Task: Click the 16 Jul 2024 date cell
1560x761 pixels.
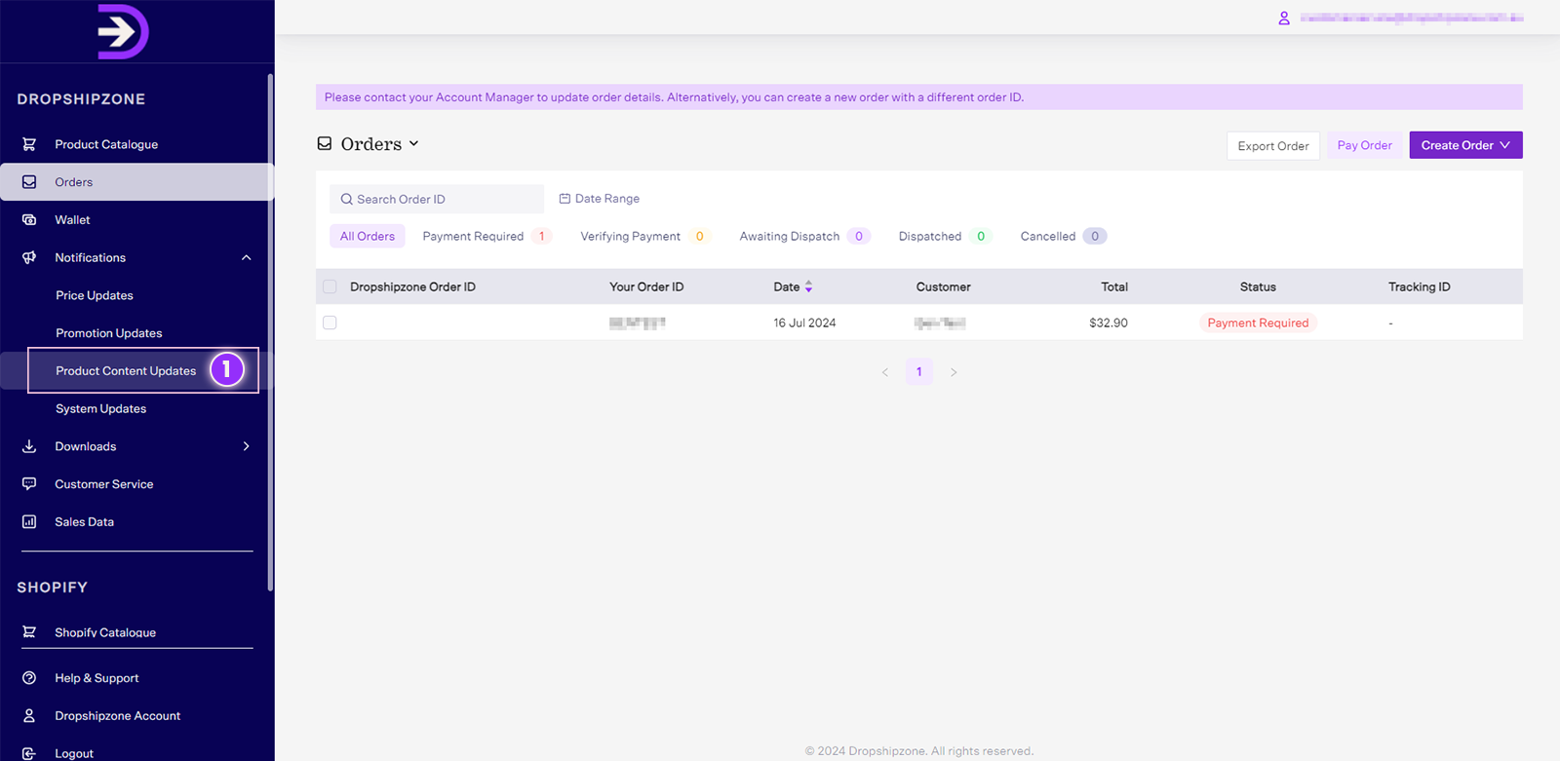Action: pyautogui.click(x=804, y=323)
